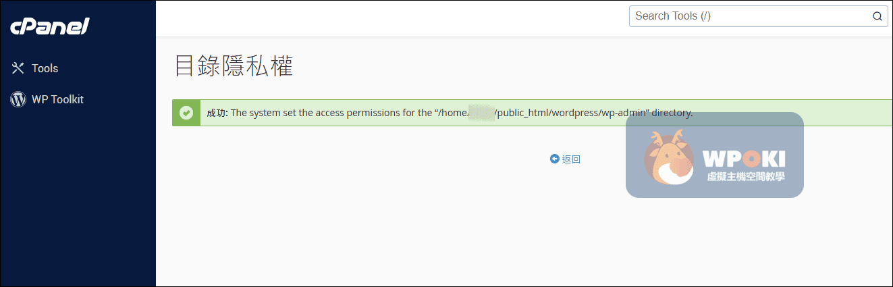
Task: Click the WordPress icon beside WP Toolkit
Action: [18, 99]
